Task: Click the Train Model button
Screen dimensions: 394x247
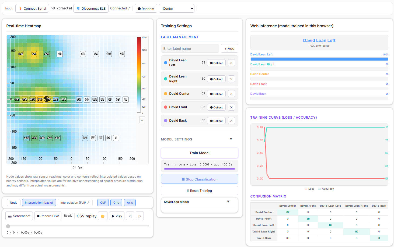Action: coord(200,153)
